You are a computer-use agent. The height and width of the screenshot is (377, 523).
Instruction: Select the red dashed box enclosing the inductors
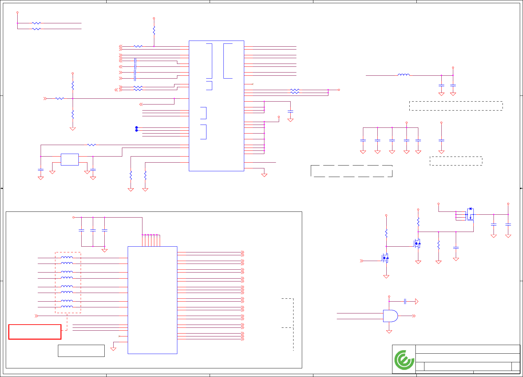tap(68, 283)
